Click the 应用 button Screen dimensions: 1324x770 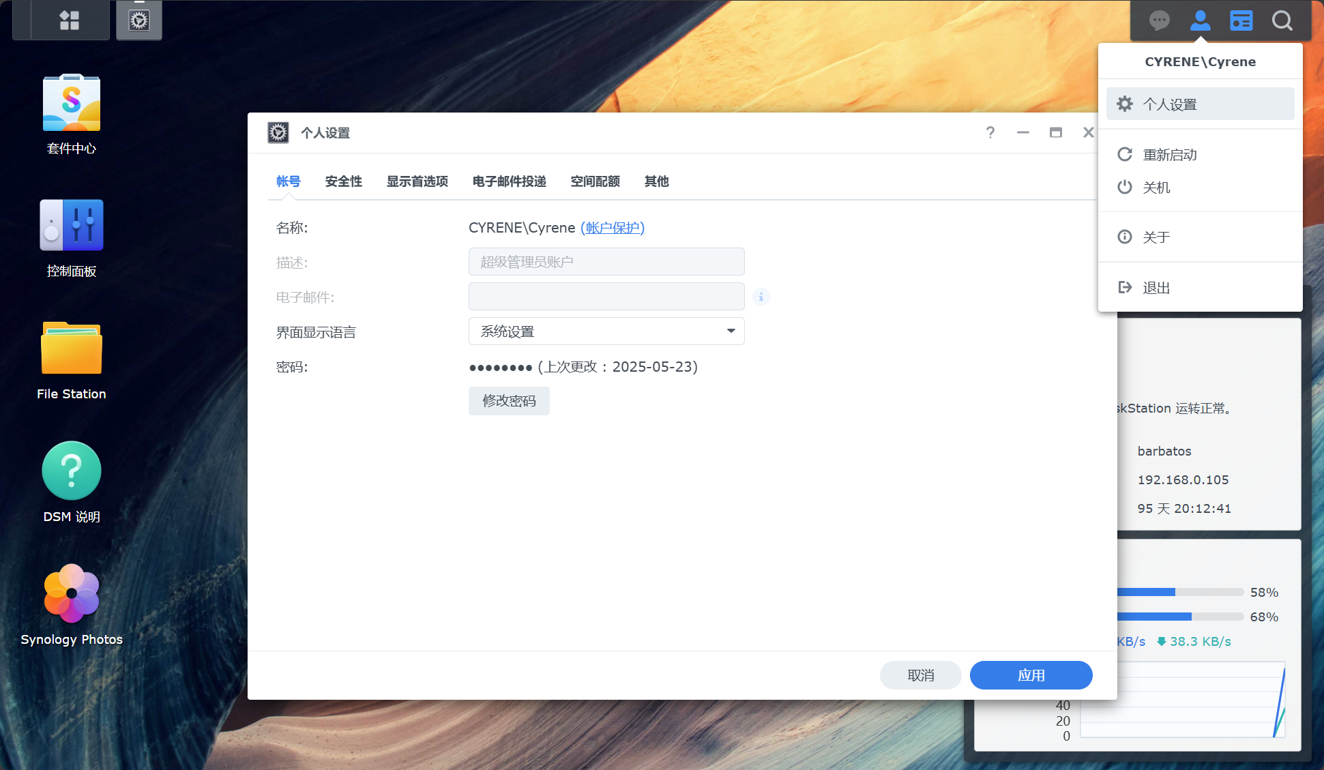1031,675
